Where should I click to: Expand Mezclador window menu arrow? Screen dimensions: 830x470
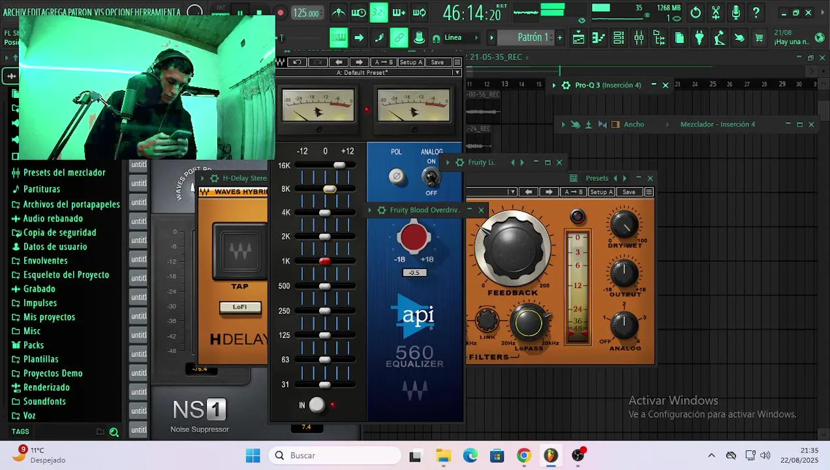click(563, 124)
